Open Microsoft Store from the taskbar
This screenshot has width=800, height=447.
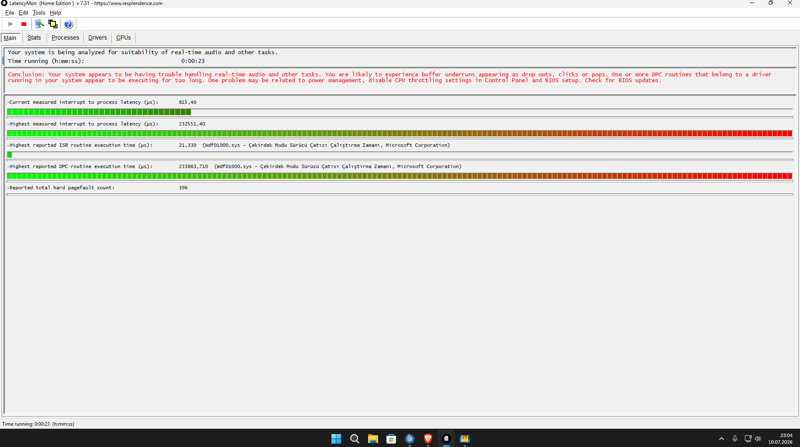coord(391,439)
